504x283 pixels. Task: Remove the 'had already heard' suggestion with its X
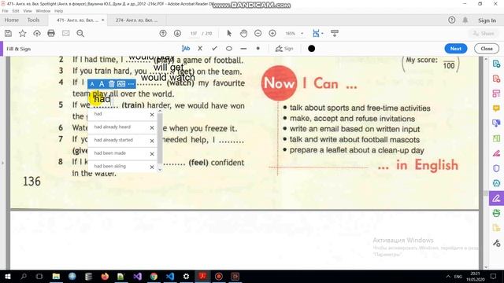click(152, 127)
